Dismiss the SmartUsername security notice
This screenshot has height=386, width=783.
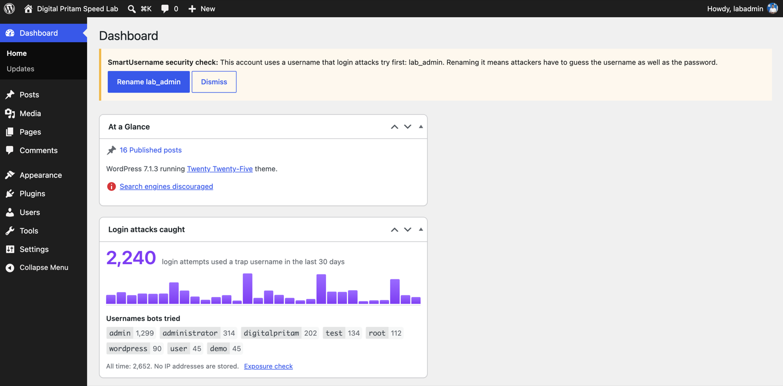tap(214, 82)
